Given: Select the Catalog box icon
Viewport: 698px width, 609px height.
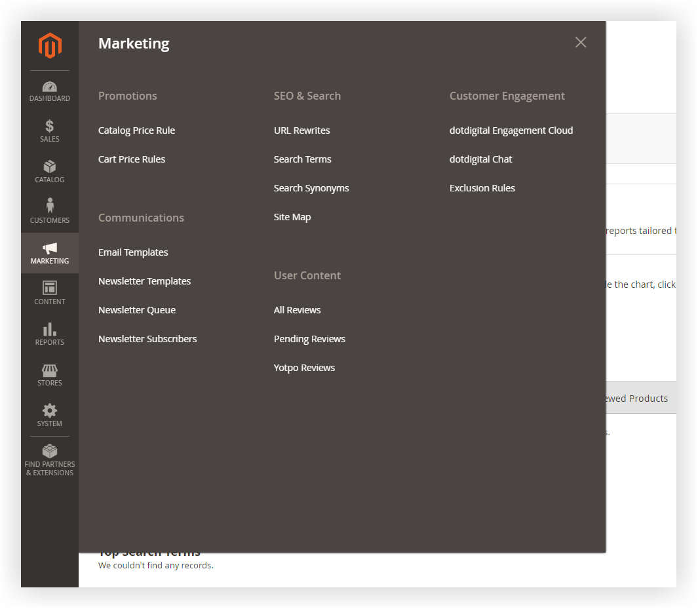Looking at the screenshot, I should [50, 167].
